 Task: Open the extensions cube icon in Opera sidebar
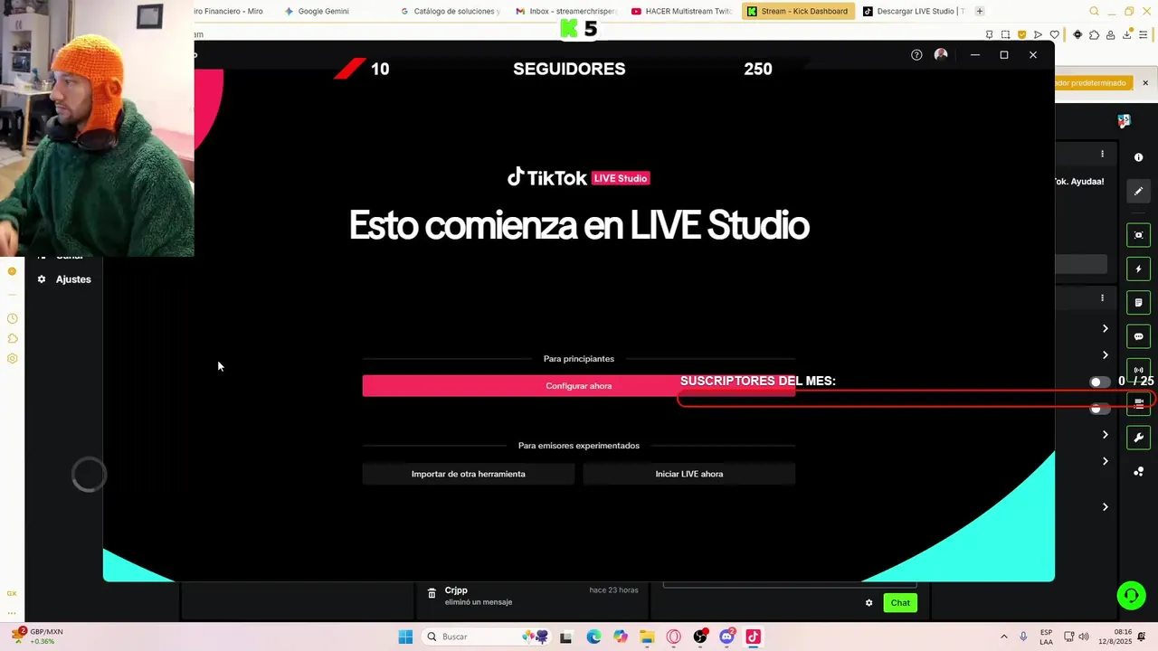(x=12, y=338)
